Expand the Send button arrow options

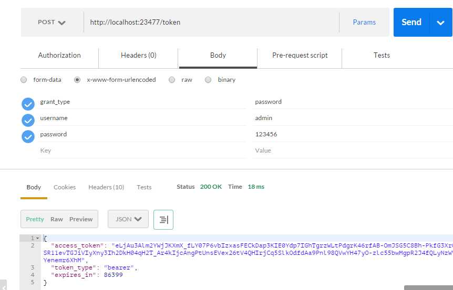point(440,23)
